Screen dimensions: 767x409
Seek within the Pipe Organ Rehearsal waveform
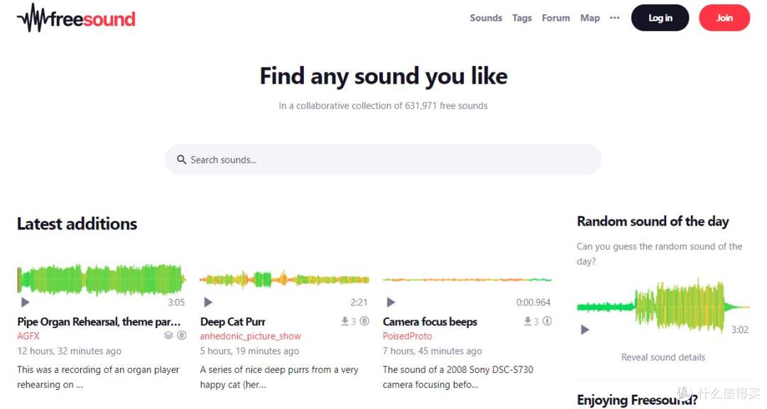pyautogui.click(x=102, y=279)
